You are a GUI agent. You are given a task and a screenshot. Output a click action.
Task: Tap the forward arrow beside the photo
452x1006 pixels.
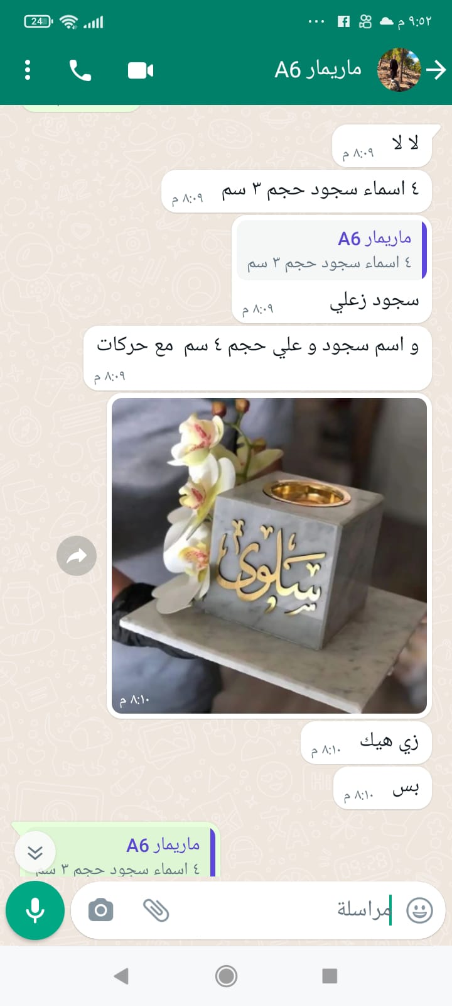click(77, 556)
